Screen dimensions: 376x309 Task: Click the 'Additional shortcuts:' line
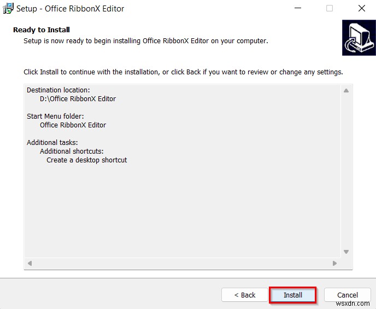(x=72, y=151)
